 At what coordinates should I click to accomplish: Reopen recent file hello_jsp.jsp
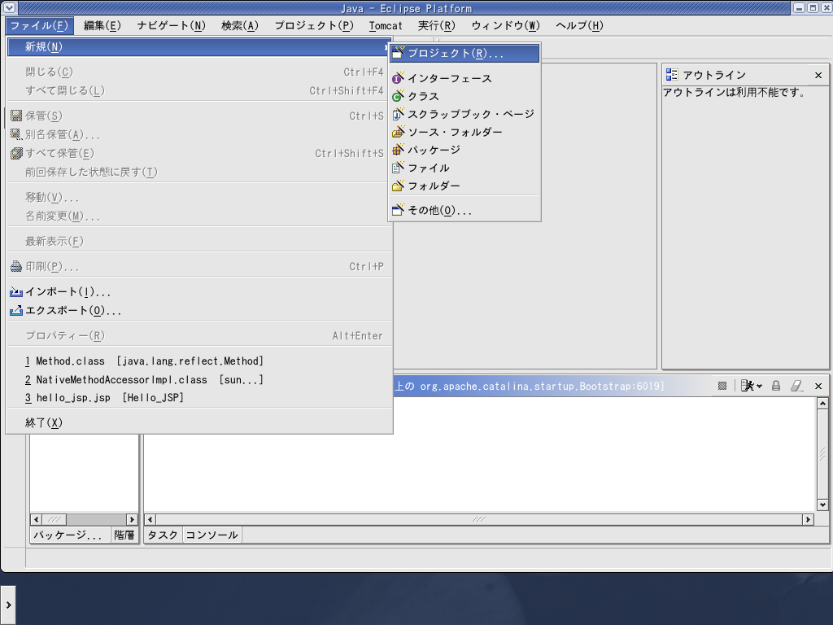(199, 397)
